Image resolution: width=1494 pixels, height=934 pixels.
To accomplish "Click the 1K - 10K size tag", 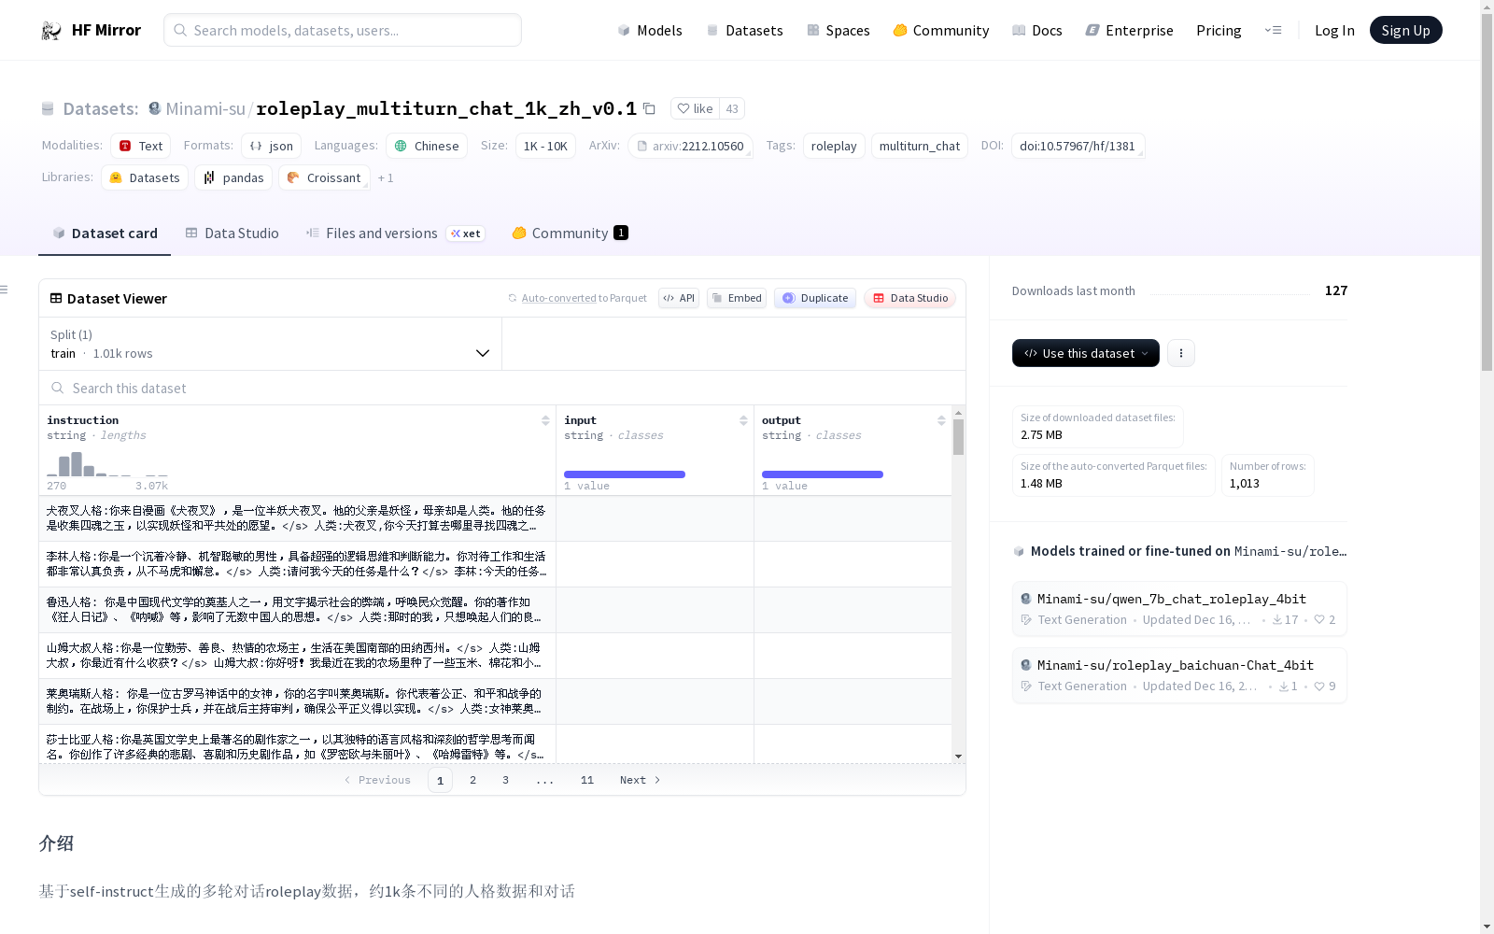I will (545, 146).
